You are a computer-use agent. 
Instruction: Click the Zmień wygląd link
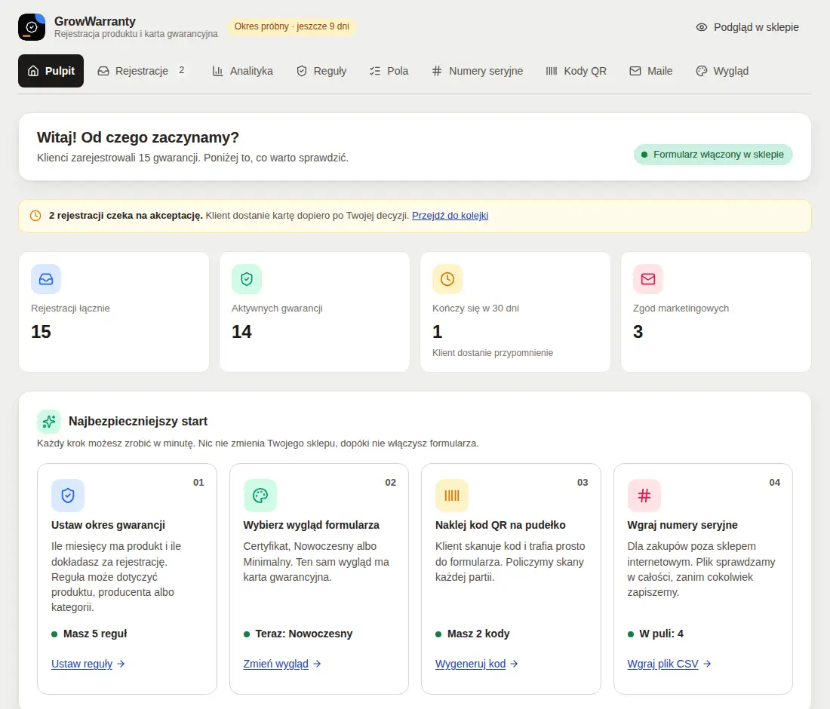pos(275,664)
